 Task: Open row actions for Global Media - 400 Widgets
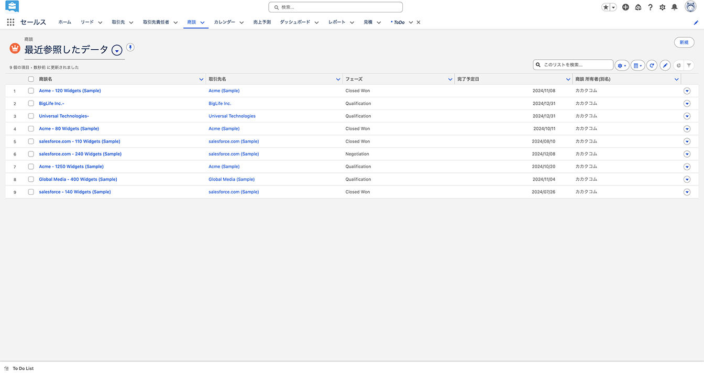tap(687, 179)
